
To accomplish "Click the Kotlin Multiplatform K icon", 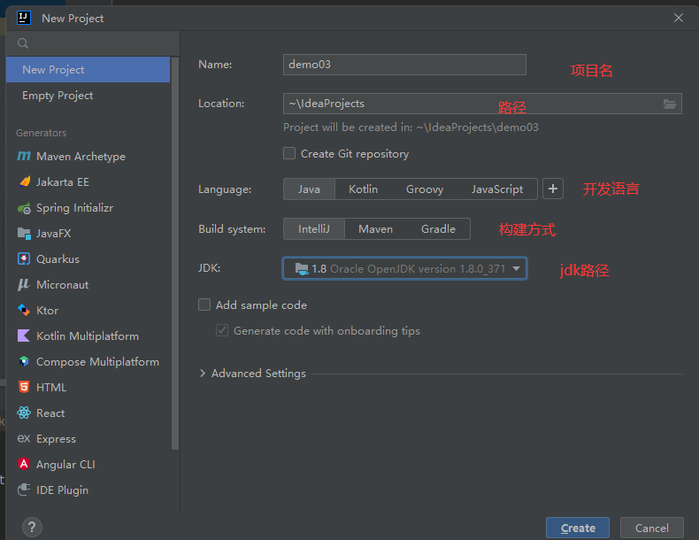I will pyautogui.click(x=24, y=336).
